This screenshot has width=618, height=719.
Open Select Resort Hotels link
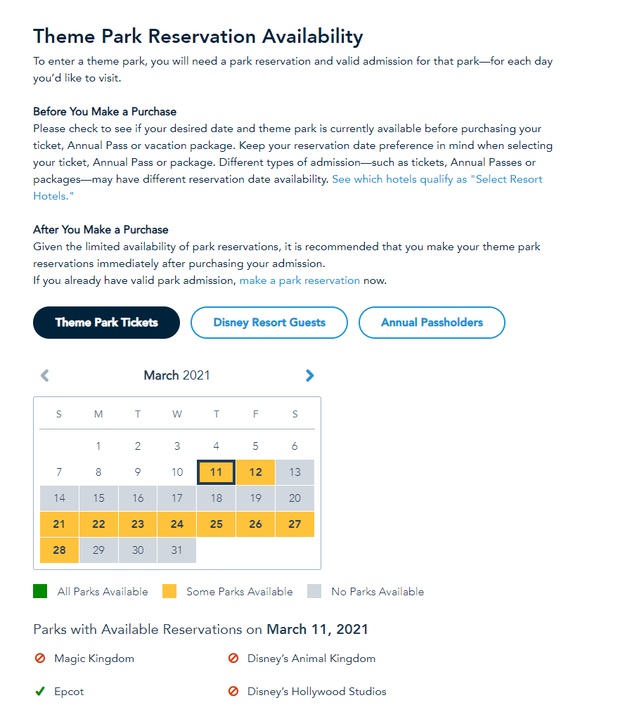pyautogui.click(x=437, y=179)
